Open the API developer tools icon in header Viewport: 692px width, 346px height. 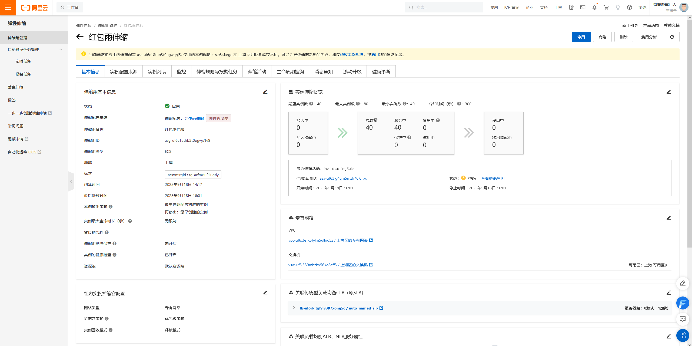click(571, 7)
